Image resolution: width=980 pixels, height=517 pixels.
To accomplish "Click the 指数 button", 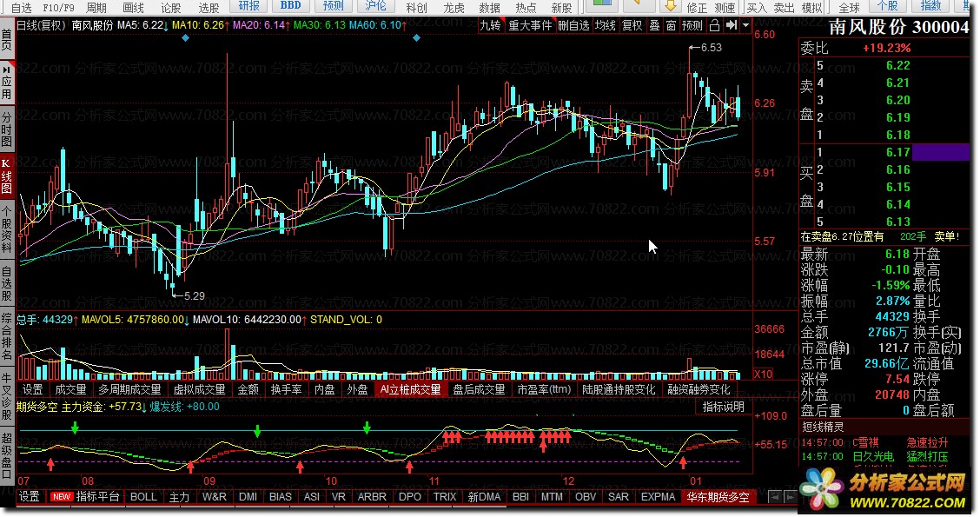I will [x=930, y=5].
